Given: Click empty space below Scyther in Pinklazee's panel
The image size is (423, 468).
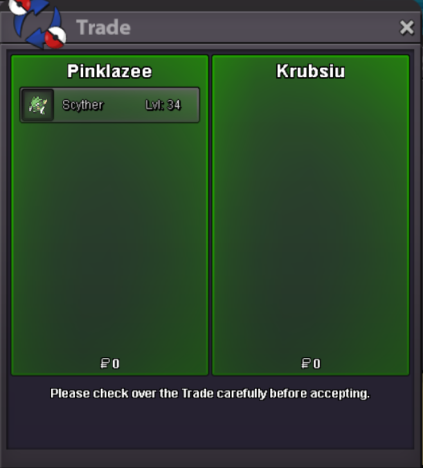Looking at the screenshot, I should 110,239.
